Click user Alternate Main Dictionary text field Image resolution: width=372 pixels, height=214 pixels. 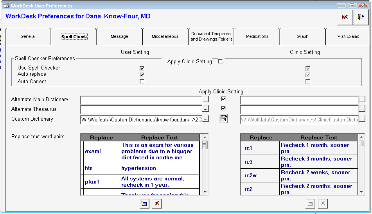tap(141, 100)
